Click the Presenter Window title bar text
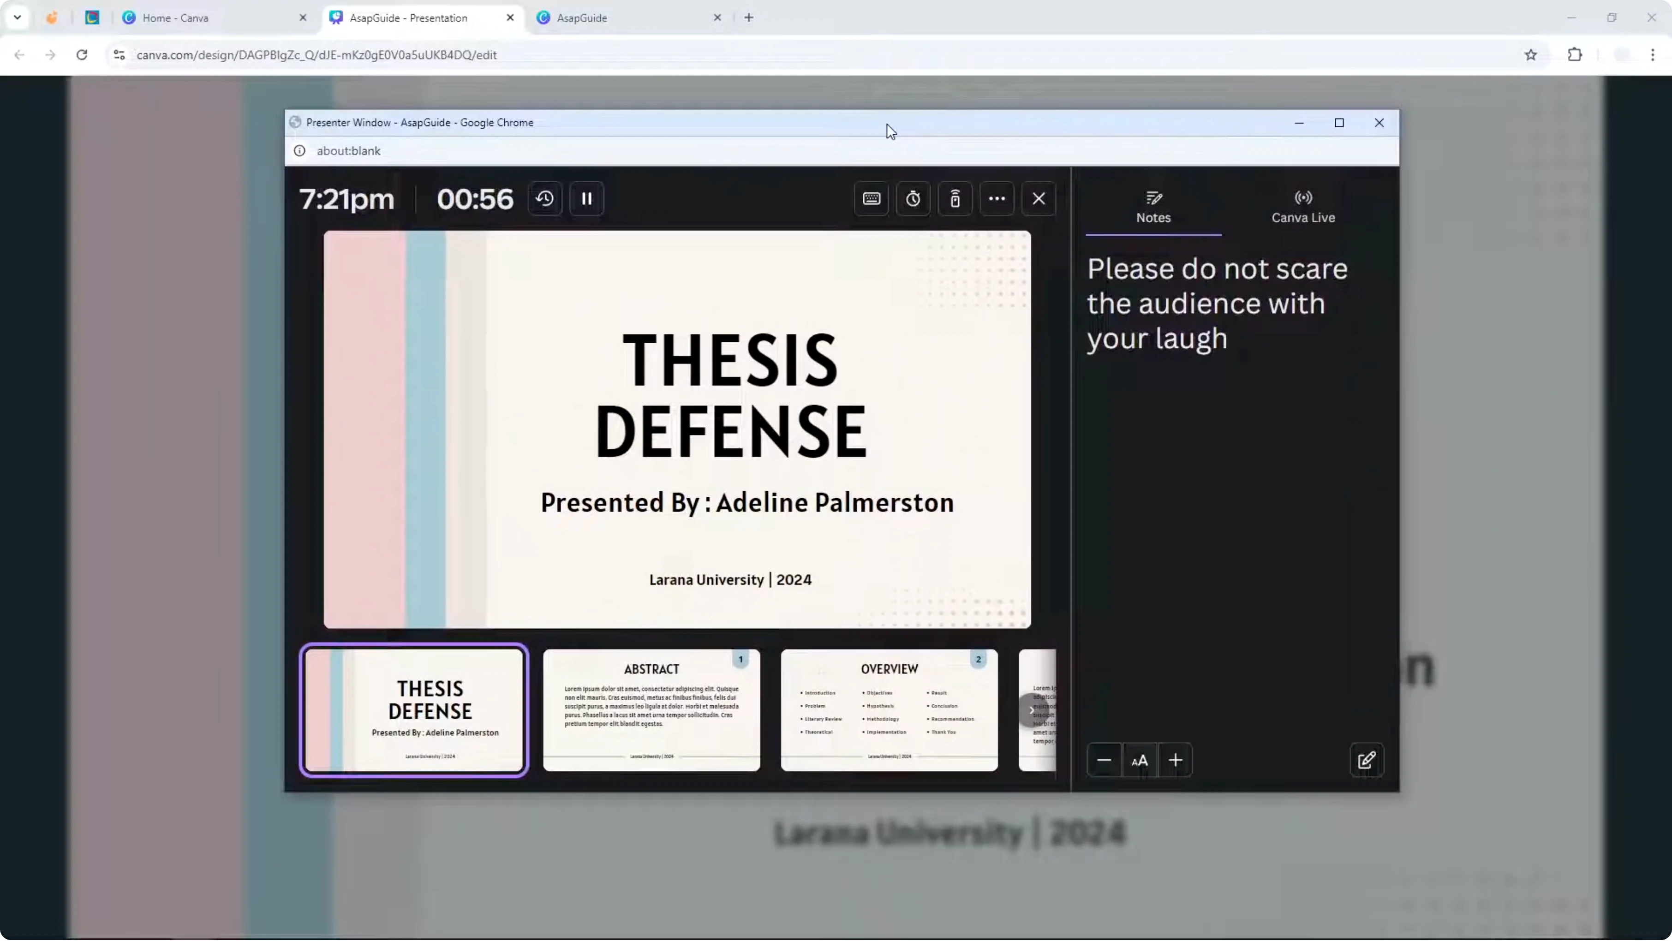Viewport: 1672px width, 941px height. click(419, 123)
